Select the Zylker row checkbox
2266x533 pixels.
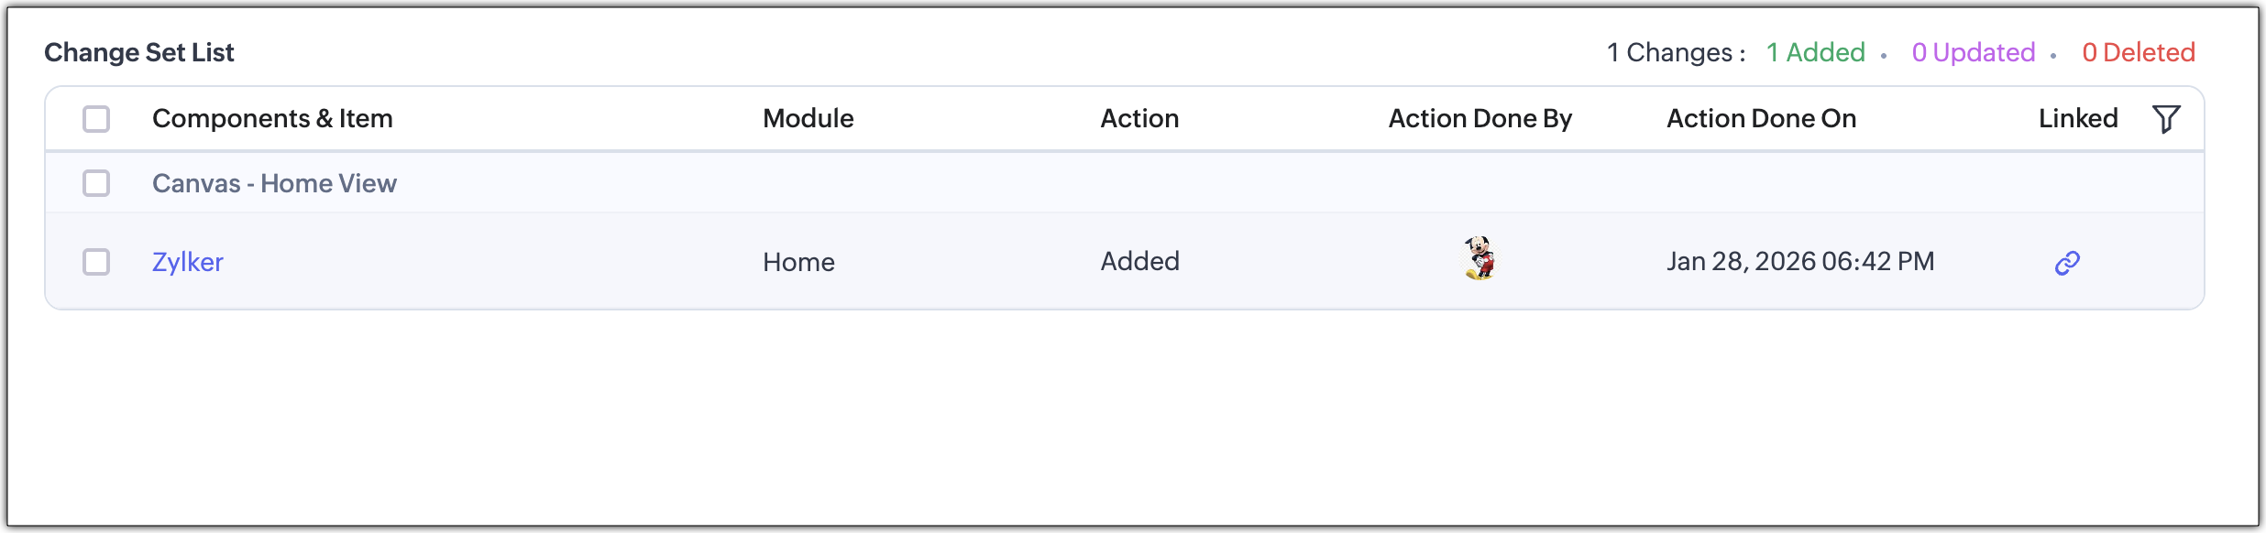pyautogui.click(x=96, y=262)
